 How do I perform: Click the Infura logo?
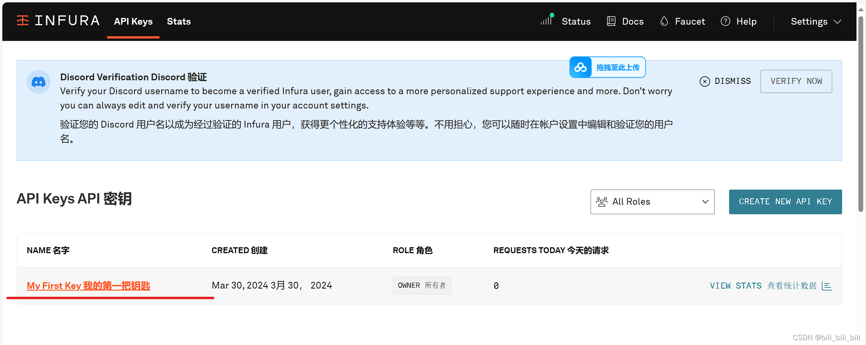tap(58, 21)
